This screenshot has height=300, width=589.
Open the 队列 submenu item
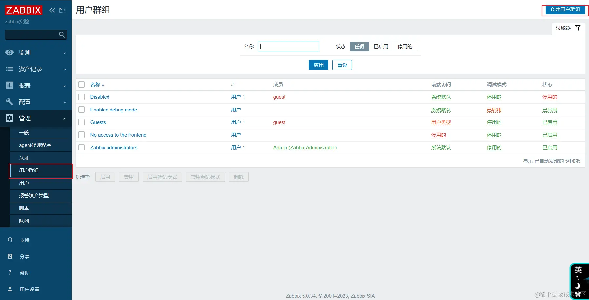tap(41, 221)
